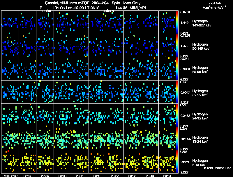The width and height of the screenshot is (233, 177).
Task: Select the 90-149 keV image at 22:55
Action: tap(45, 45)
